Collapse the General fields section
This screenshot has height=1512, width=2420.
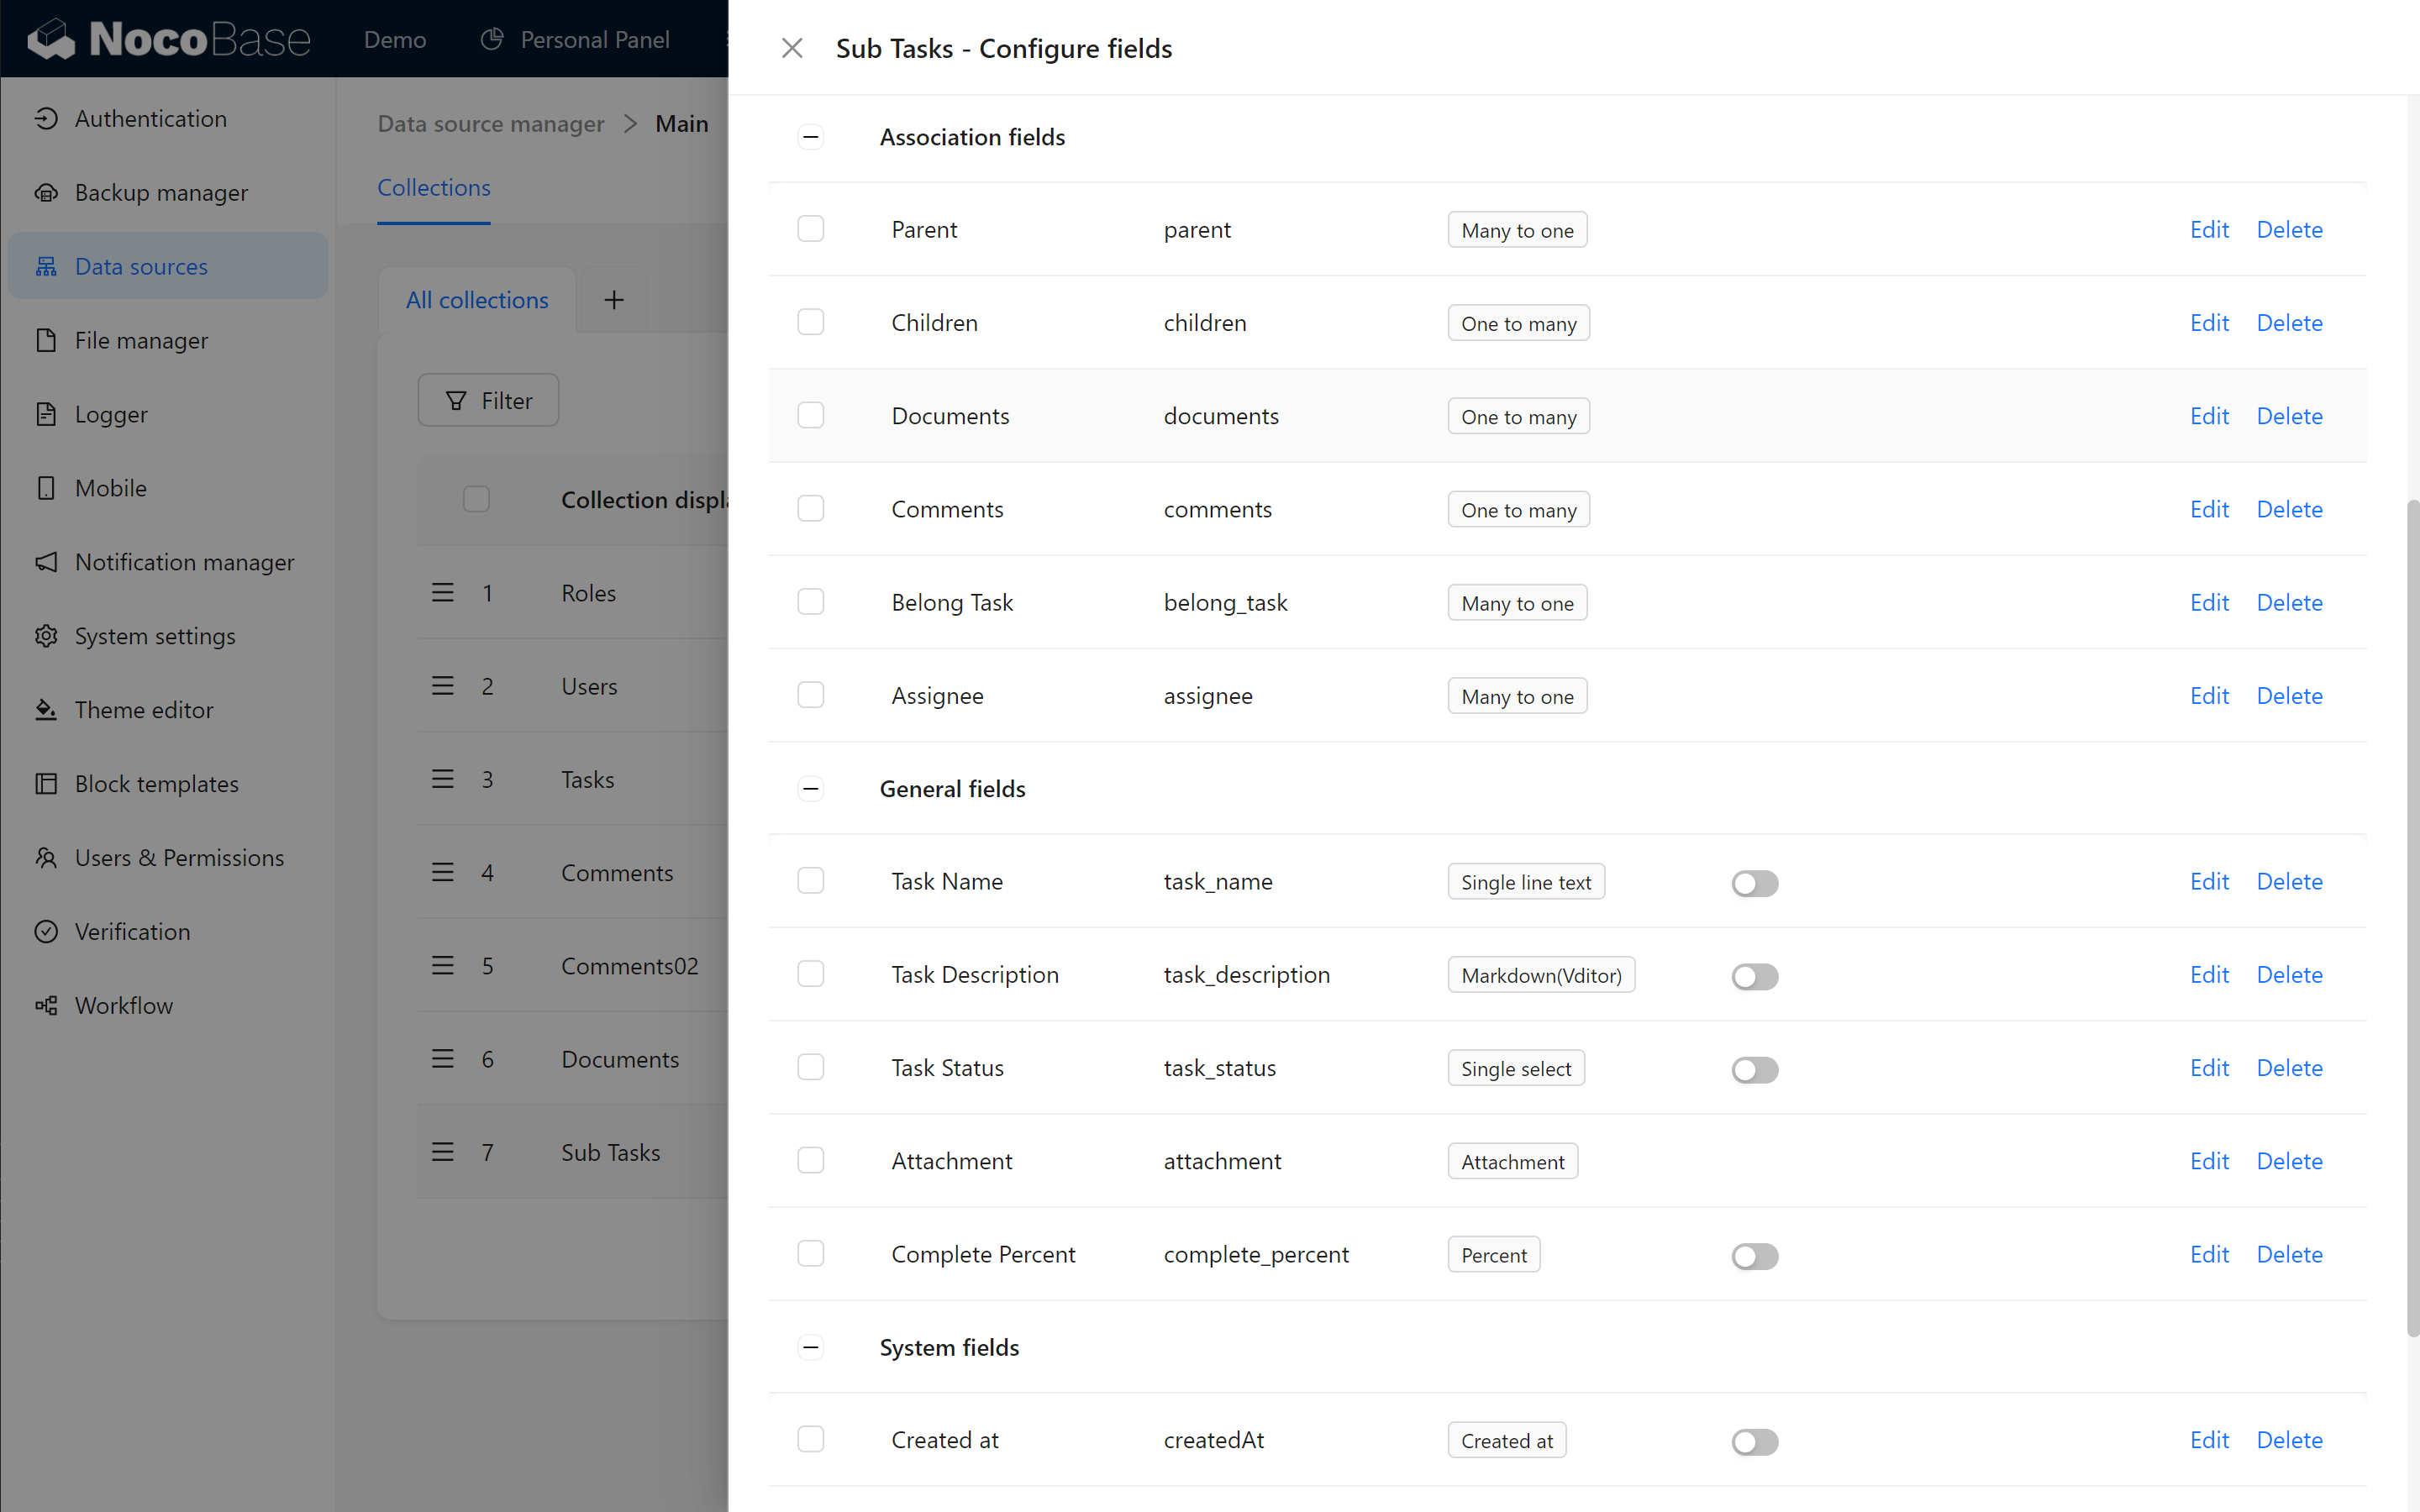pos(810,789)
